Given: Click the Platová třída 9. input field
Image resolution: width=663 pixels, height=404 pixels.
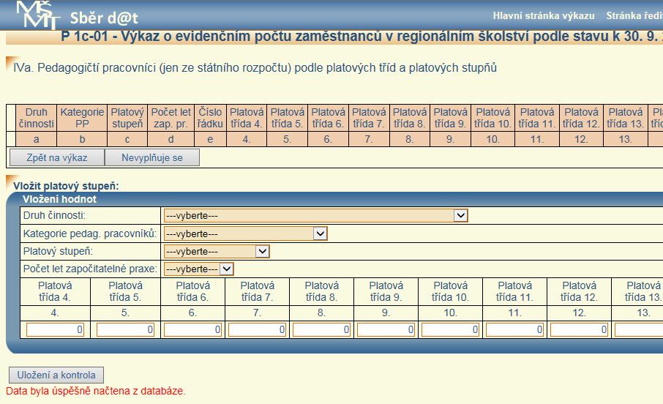Looking at the screenshot, I should click(x=386, y=329).
